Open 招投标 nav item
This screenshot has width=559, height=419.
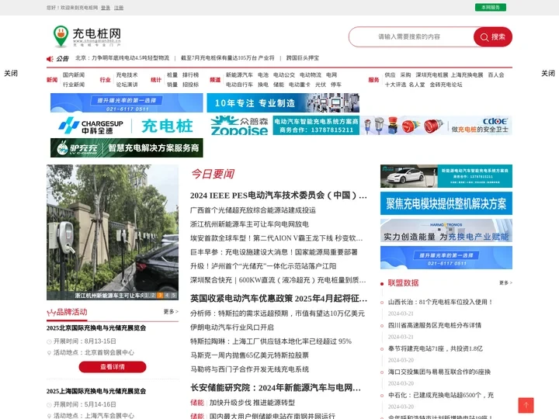[x=190, y=85]
